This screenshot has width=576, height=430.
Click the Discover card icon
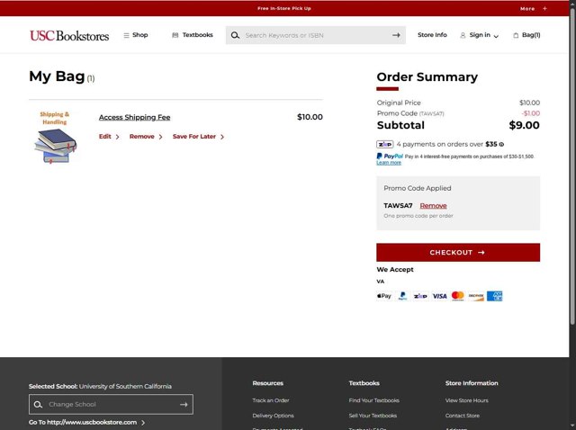pyautogui.click(x=476, y=296)
